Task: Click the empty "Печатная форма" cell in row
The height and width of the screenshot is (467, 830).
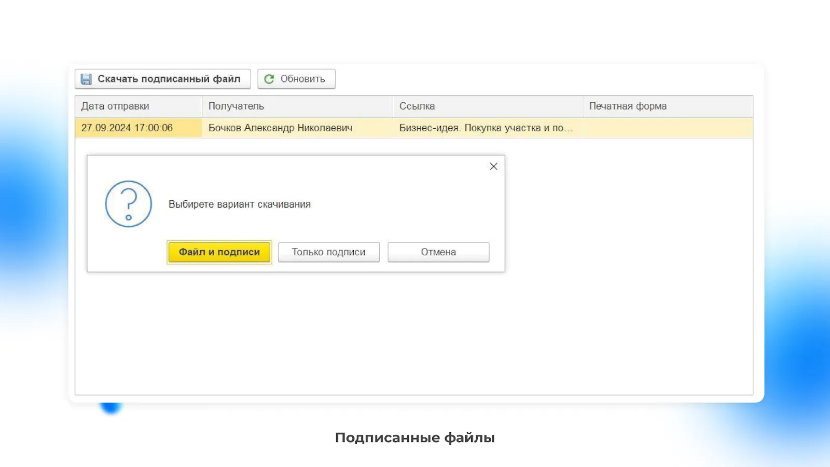Action: (667, 128)
